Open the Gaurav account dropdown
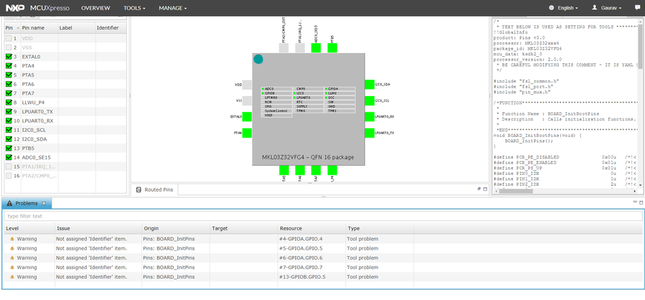The width and height of the screenshot is (645, 300). 611,8
